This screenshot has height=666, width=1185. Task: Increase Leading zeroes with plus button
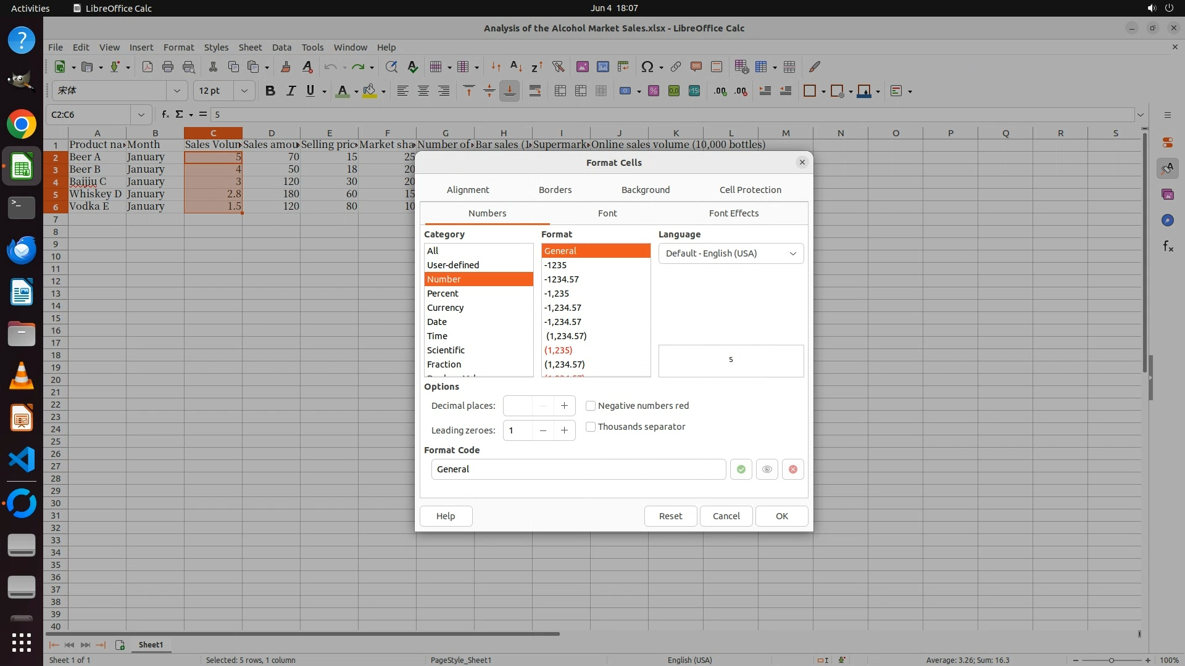pyautogui.click(x=564, y=430)
